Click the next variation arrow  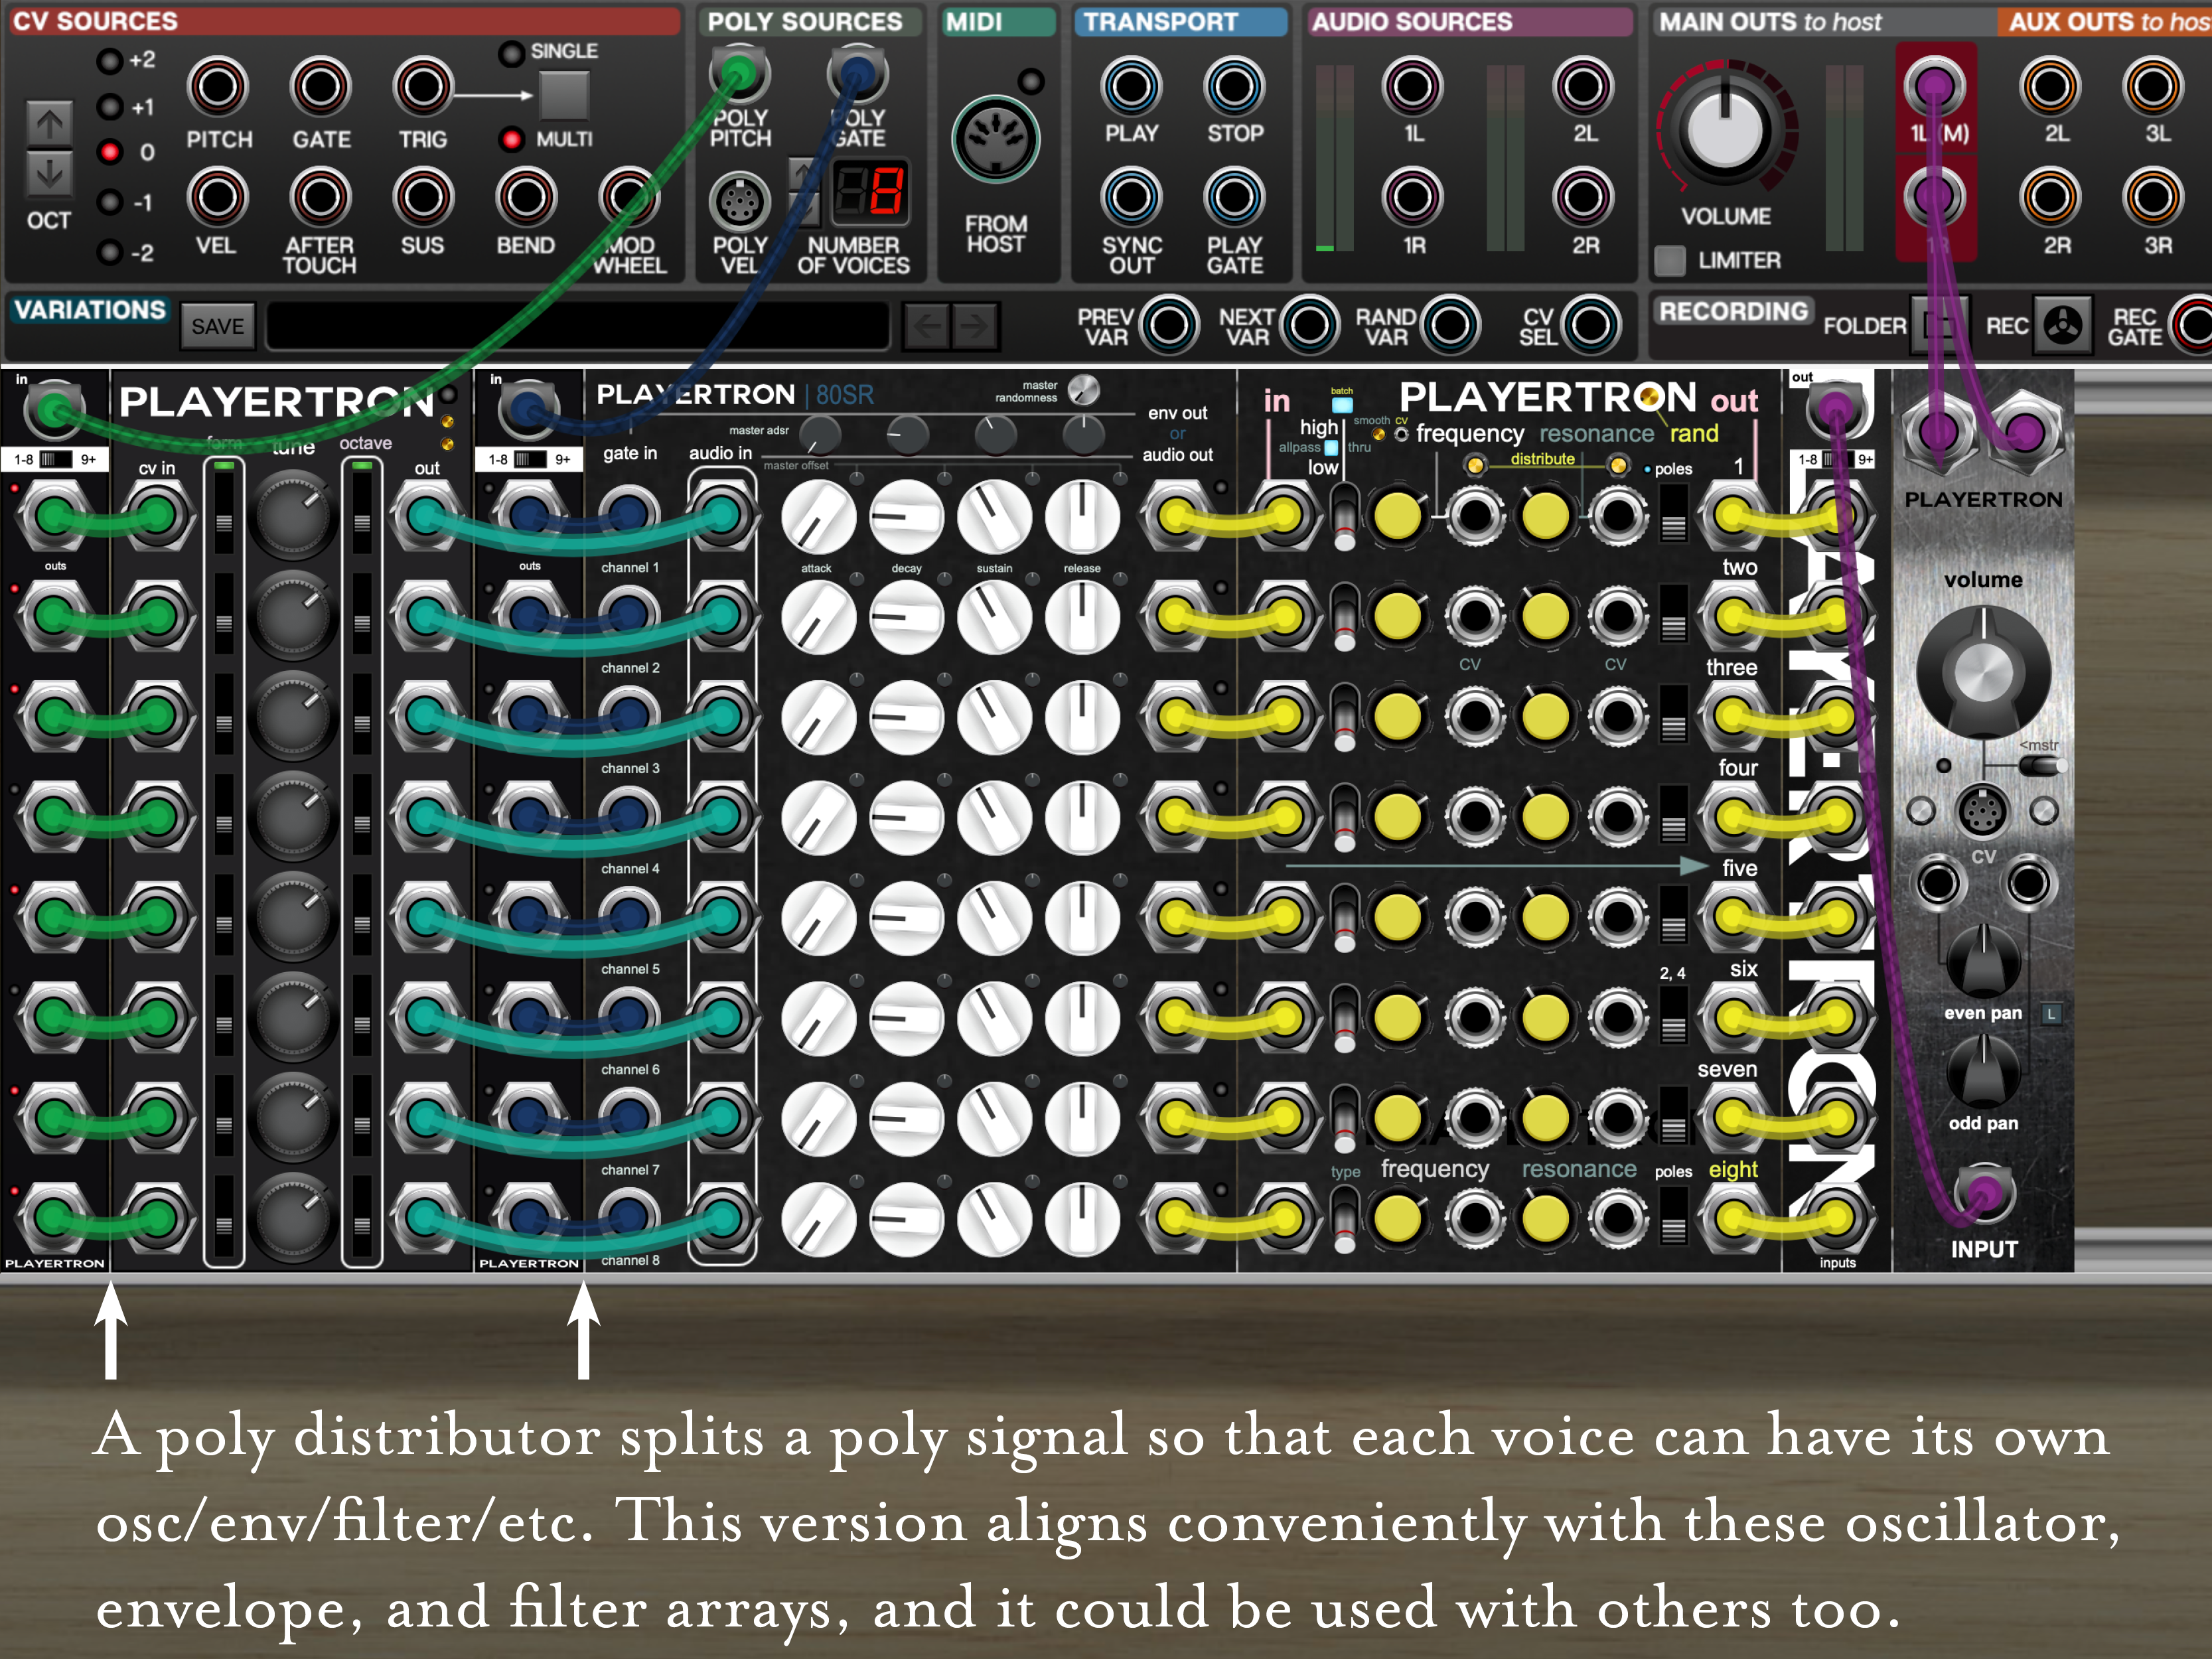click(975, 325)
